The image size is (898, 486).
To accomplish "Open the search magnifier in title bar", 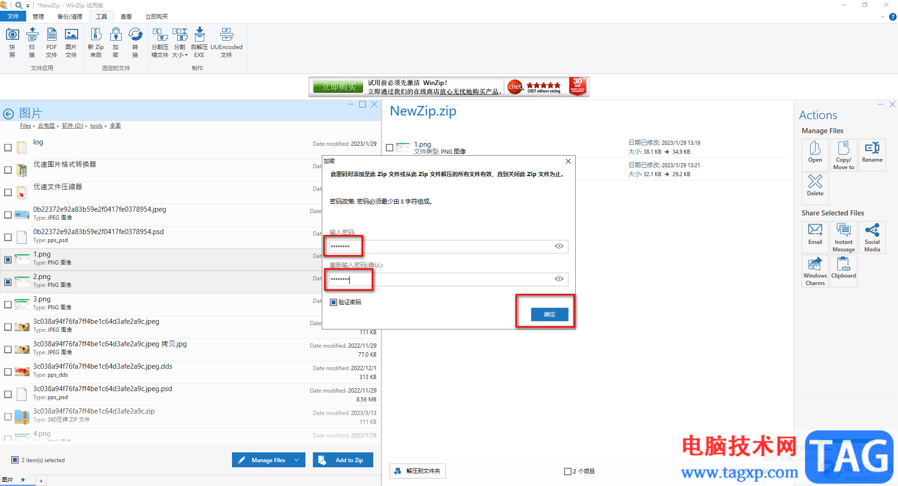I will click(x=19, y=5).
